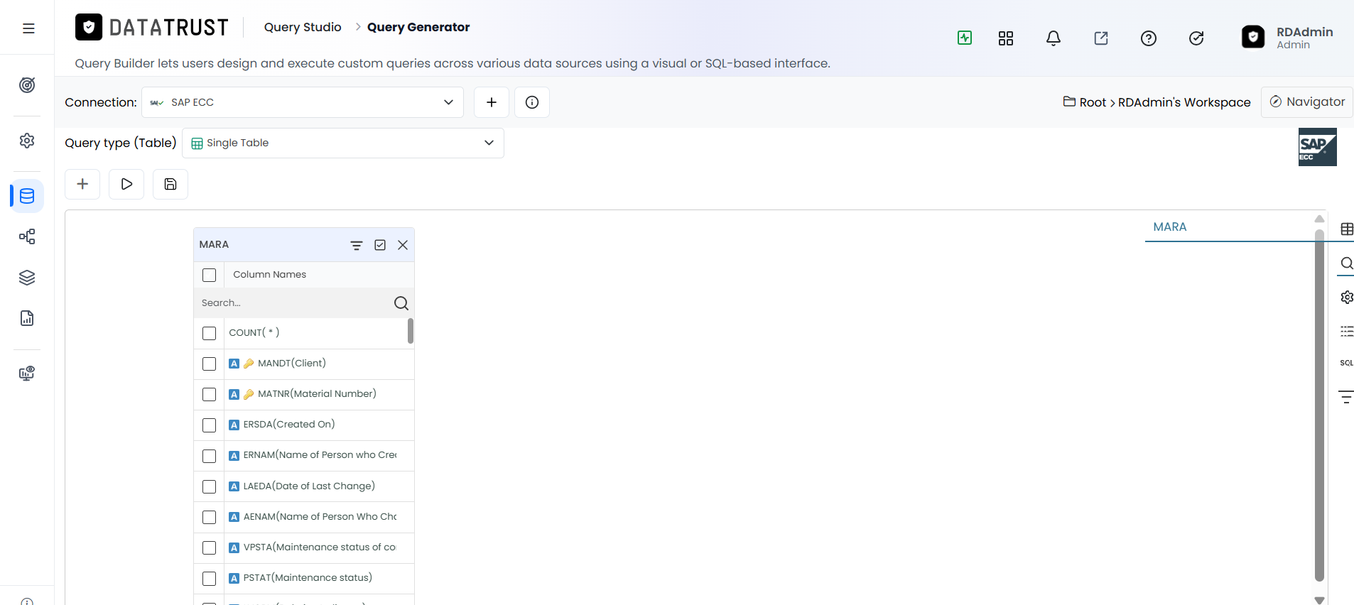Viewport: 1354px width, 605px height.
Task: Check the COUNT( * ) checkbox
Action: pyautogui.click(x=209, y=333)
